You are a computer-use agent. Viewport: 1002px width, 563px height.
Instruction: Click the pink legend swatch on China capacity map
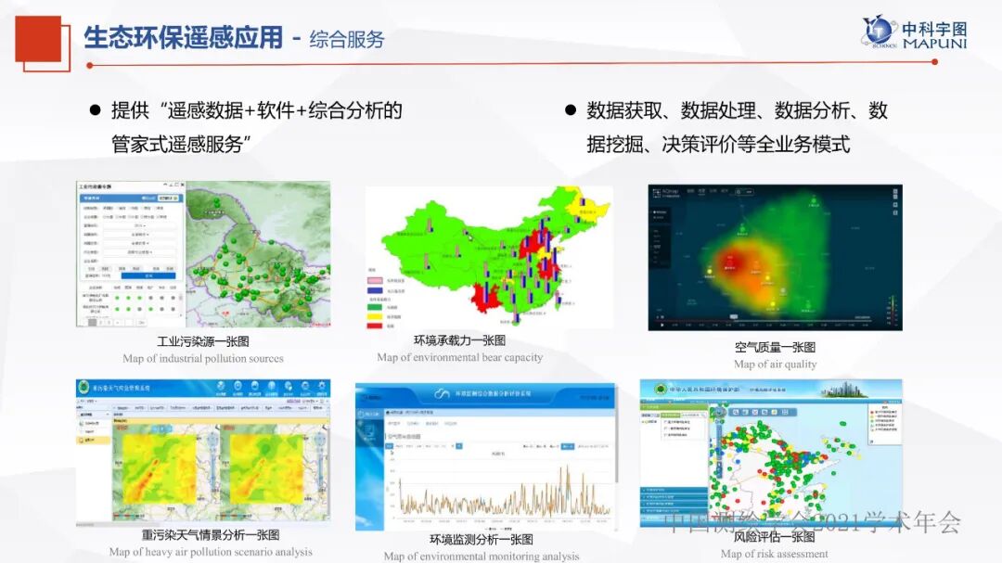[375, 280]
